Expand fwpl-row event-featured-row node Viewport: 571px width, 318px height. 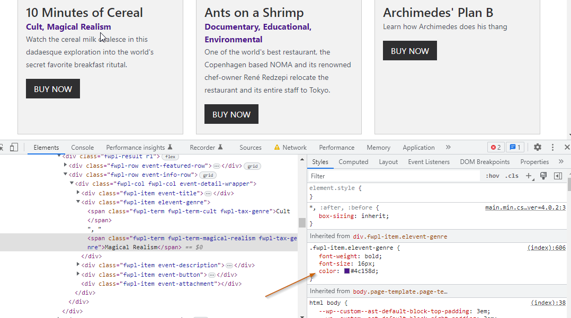click(x=66, y=165)
